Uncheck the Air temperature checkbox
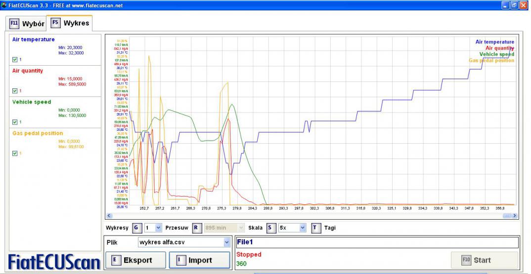Viewport: 531px width, 274px height. (x=15, y=60)
